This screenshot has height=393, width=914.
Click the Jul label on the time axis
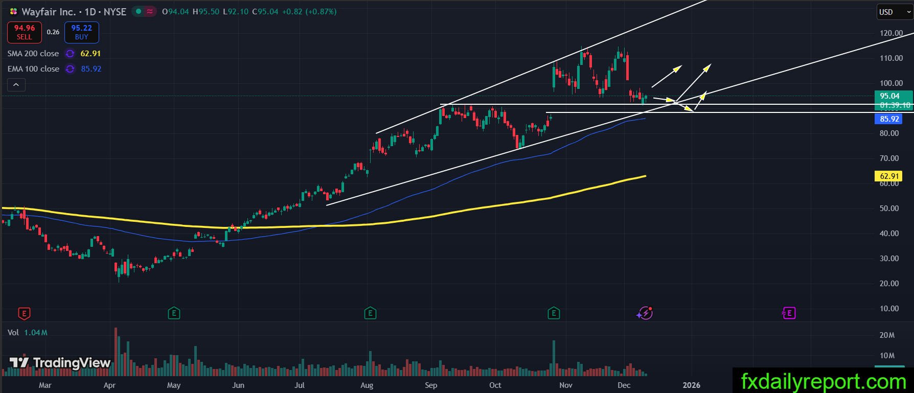300,385
